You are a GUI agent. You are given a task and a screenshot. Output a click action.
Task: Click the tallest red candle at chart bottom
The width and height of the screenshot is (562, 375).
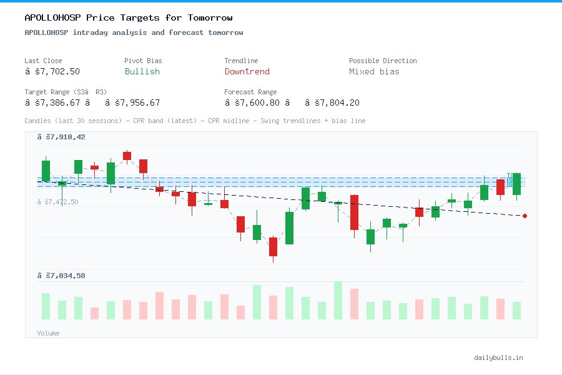273,247
